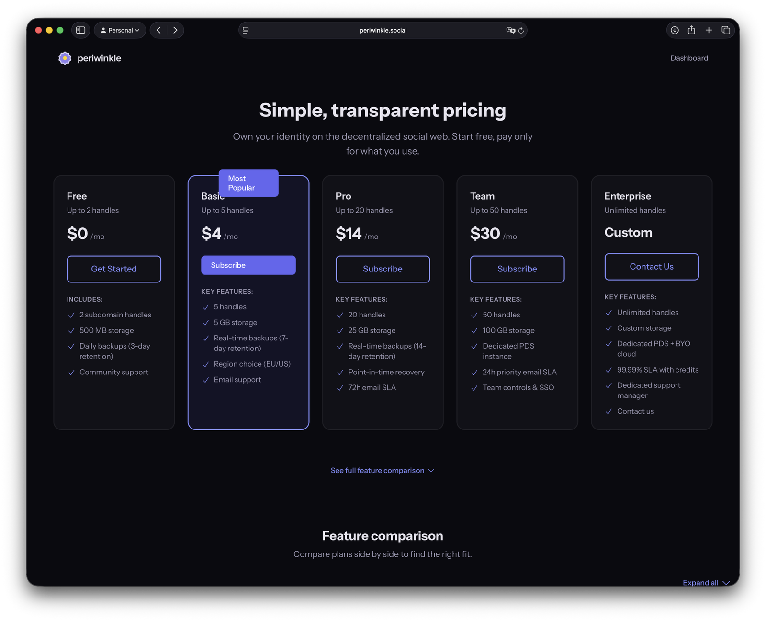
Task: Subscribe to the Basic plan
Action: pos(248,265)
